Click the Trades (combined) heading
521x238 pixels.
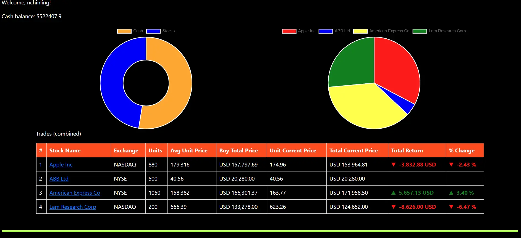[x=59, y=134]
